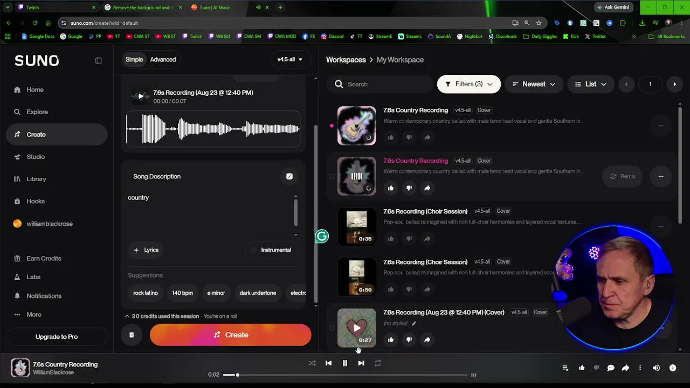Open the browser tab search dropdown
The image size is (690, 388).
point(8,8)
